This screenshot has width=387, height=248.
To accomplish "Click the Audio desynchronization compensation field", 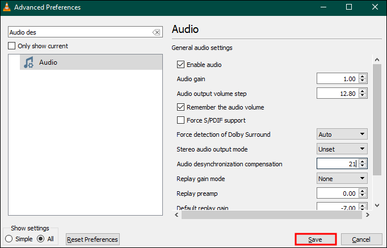I will (337, 164).
